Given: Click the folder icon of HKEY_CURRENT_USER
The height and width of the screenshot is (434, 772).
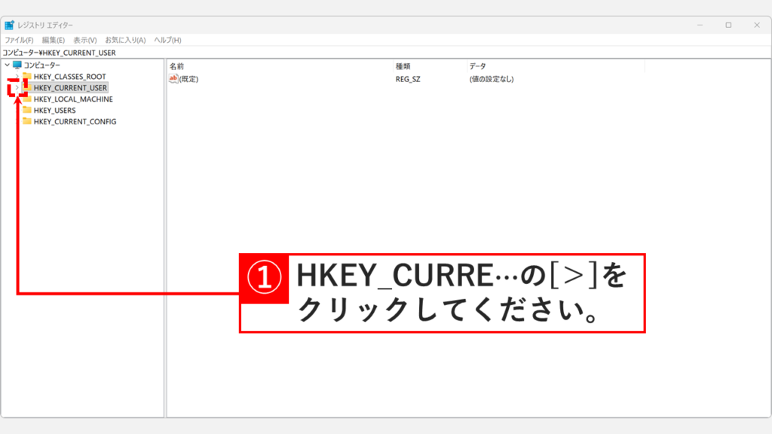Looking at the screenshot, I should point(27,87).
